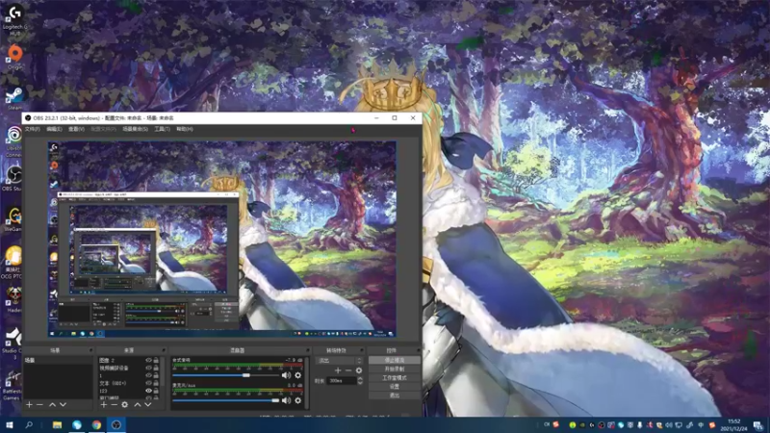Screen dimensions: 770x433
Task: Remove the selected source with the minus icon
Action: 114,404
